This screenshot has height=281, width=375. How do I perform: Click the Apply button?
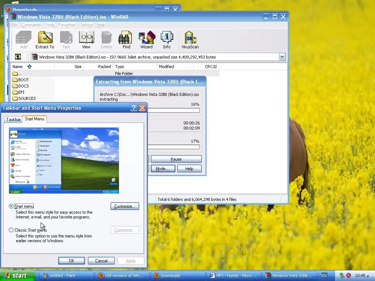131,261
